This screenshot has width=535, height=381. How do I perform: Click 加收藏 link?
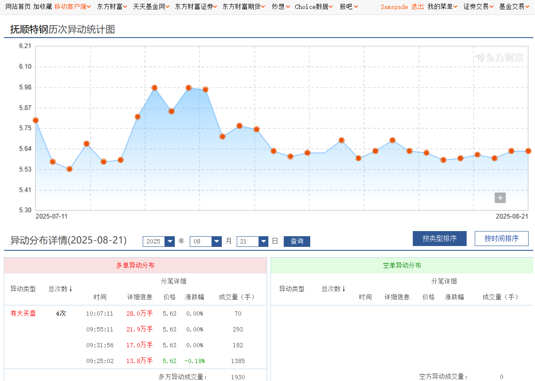click(42, 7)
